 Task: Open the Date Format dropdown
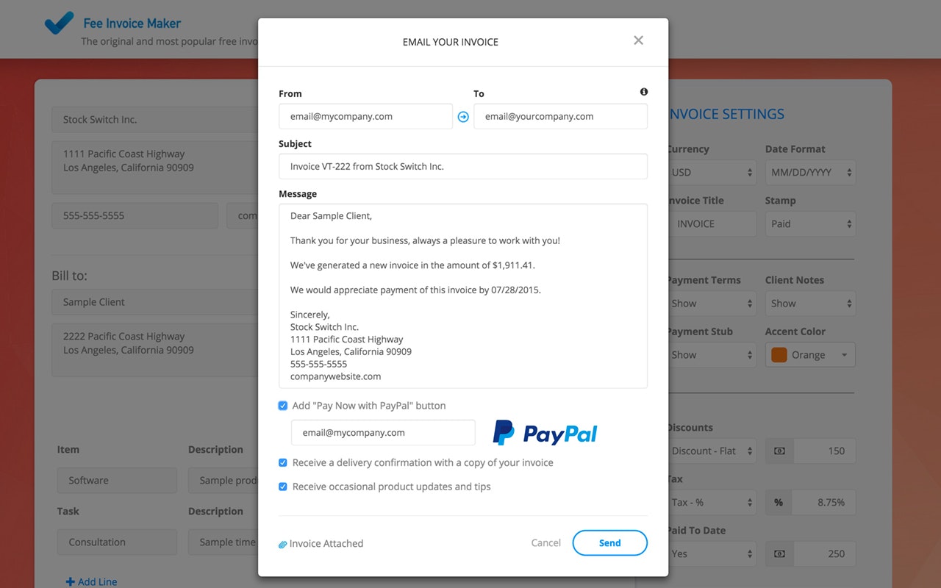click(810, 172)
